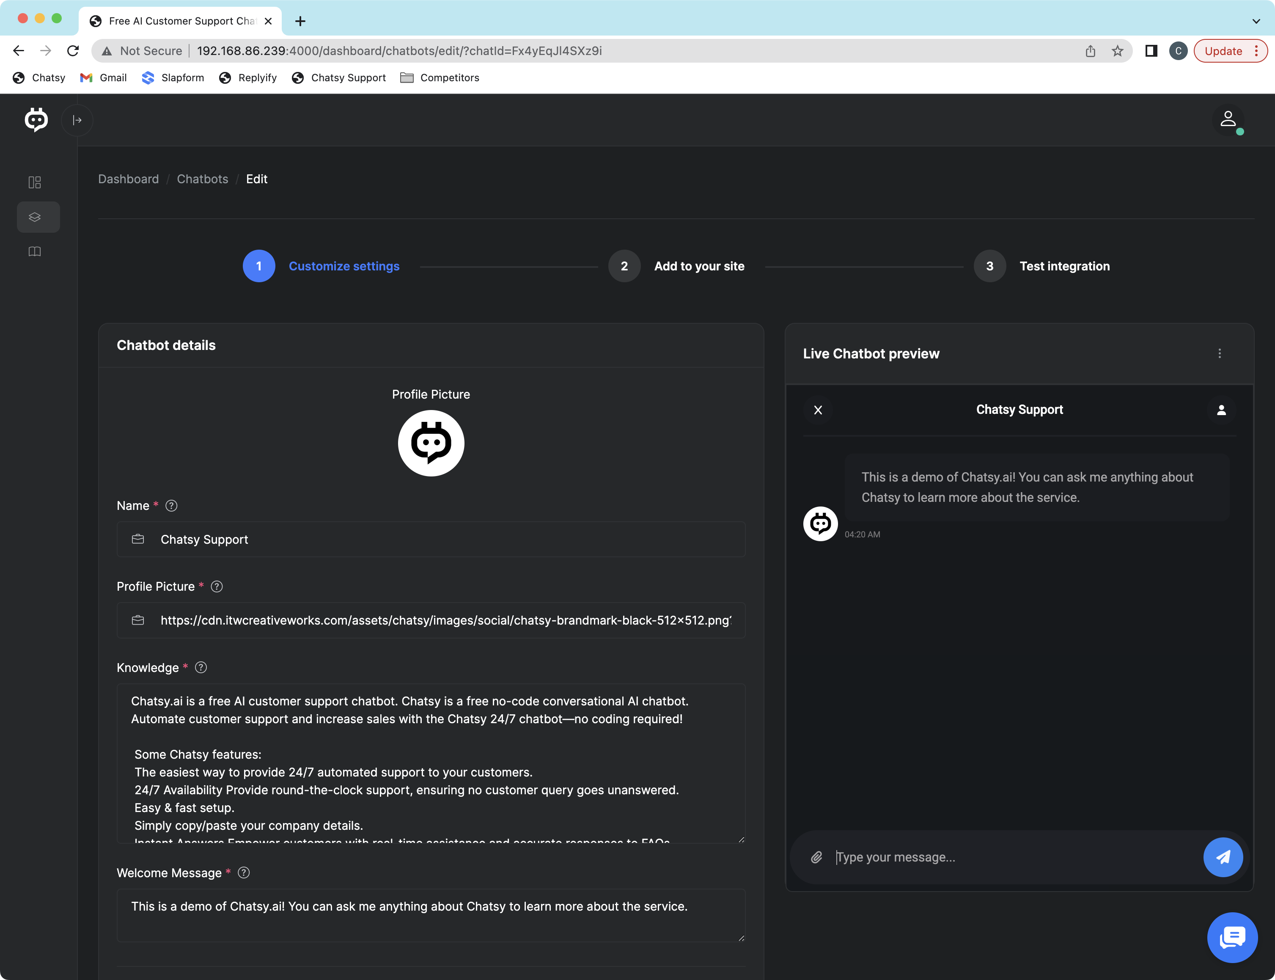Viewport: 1275px width, 980px height.
Task: Click the Chatsy logo in the header
Action: (36, 120)
